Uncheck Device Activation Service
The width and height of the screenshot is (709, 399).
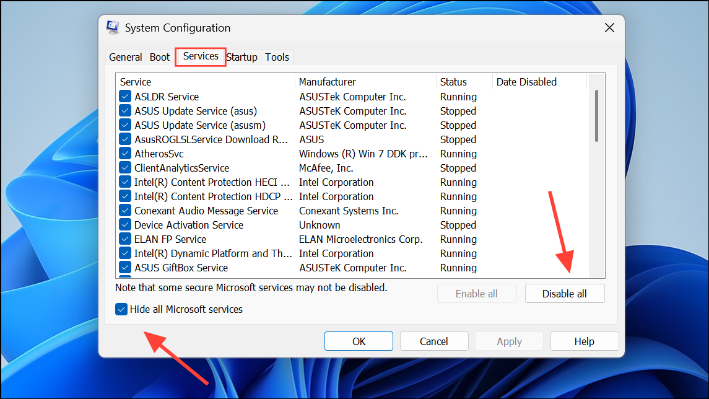click(125, 224)
